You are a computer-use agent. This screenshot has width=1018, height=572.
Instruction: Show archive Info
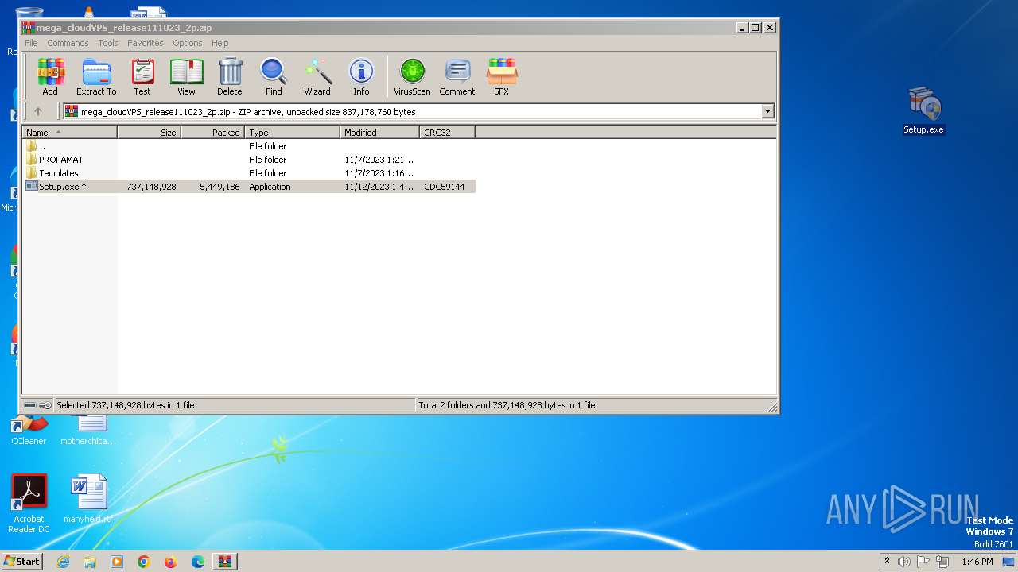click(x=361, y=77)
